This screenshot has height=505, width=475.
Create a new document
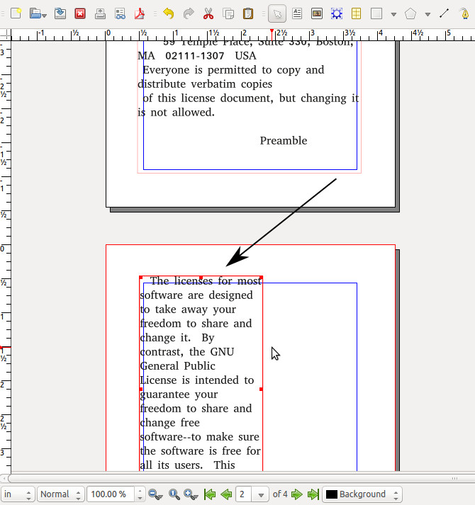coord(16,13)
